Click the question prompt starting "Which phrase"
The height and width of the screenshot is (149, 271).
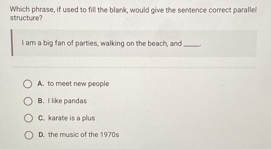click(133, 14)
